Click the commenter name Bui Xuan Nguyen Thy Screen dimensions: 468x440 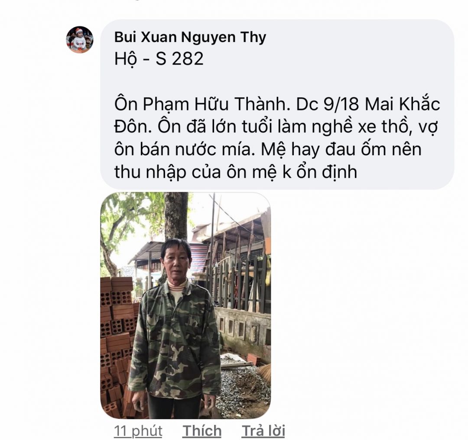coord(190,37)
